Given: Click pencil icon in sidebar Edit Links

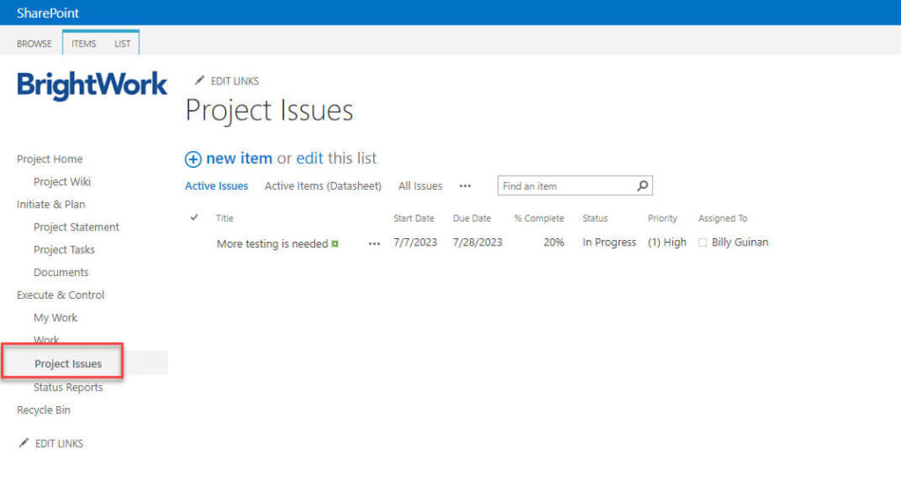Looking at the screenshot, I should point(24,443).
